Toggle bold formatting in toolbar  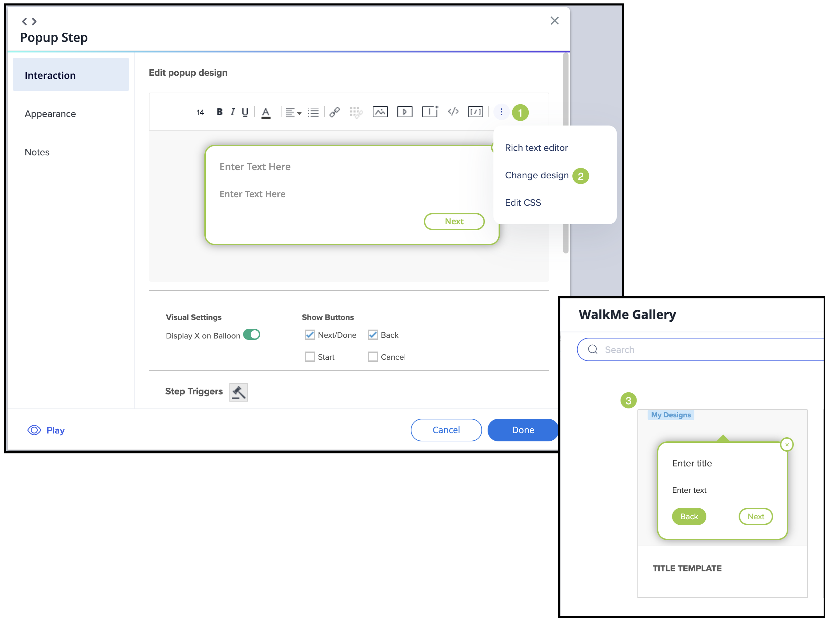click(x=219, y=112)
